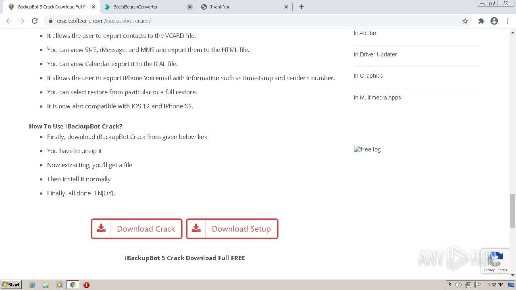
Task: Click the line Now extracting, you'll get a file
Action: click(89, 165)
